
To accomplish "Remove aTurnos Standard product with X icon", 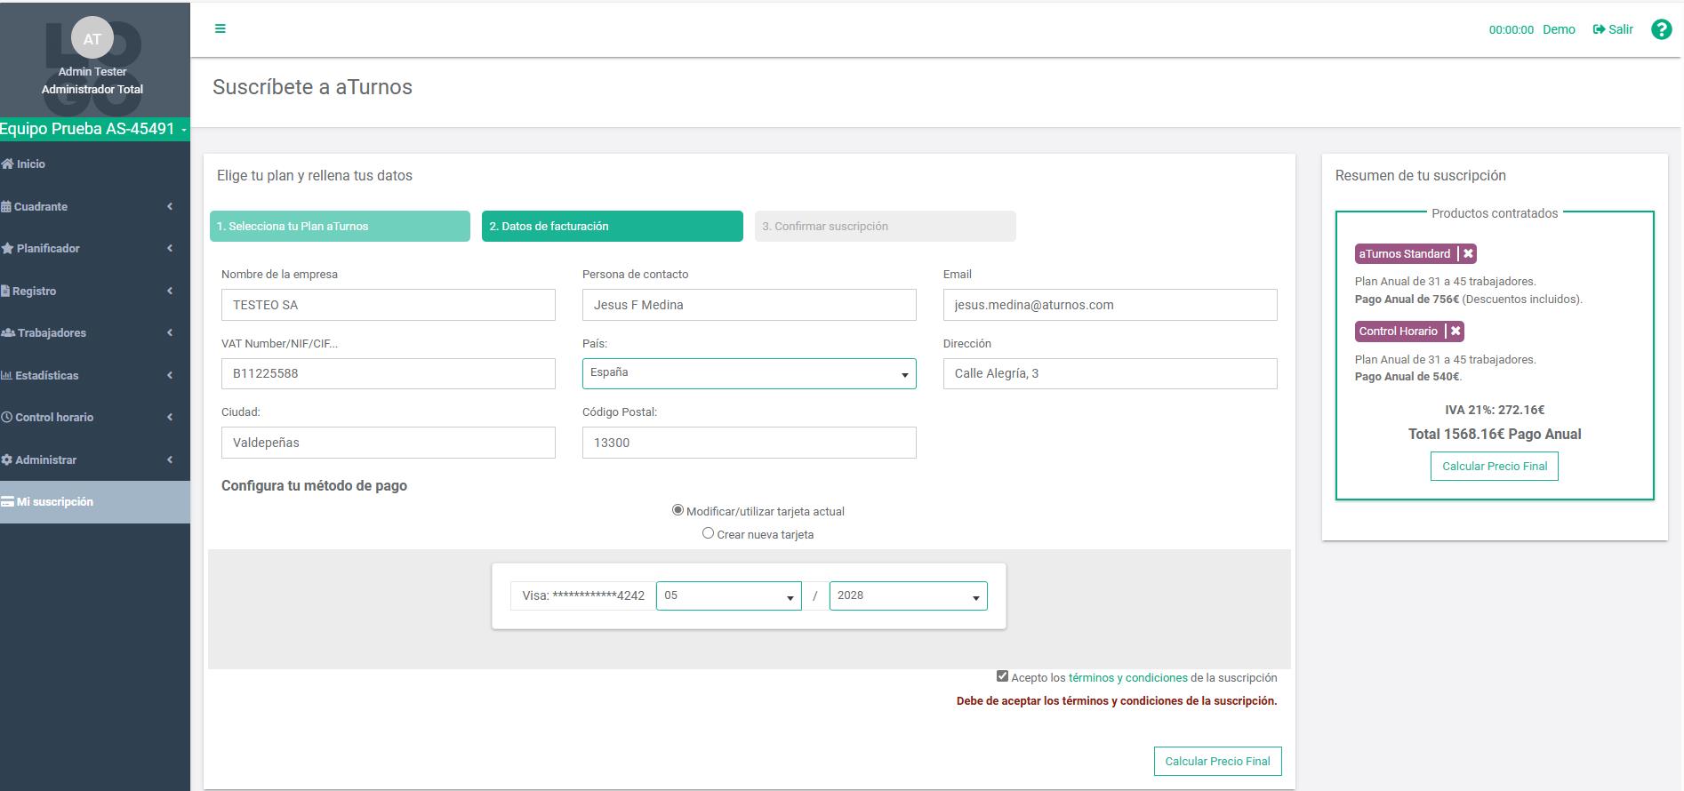I will coord(1468,254).
